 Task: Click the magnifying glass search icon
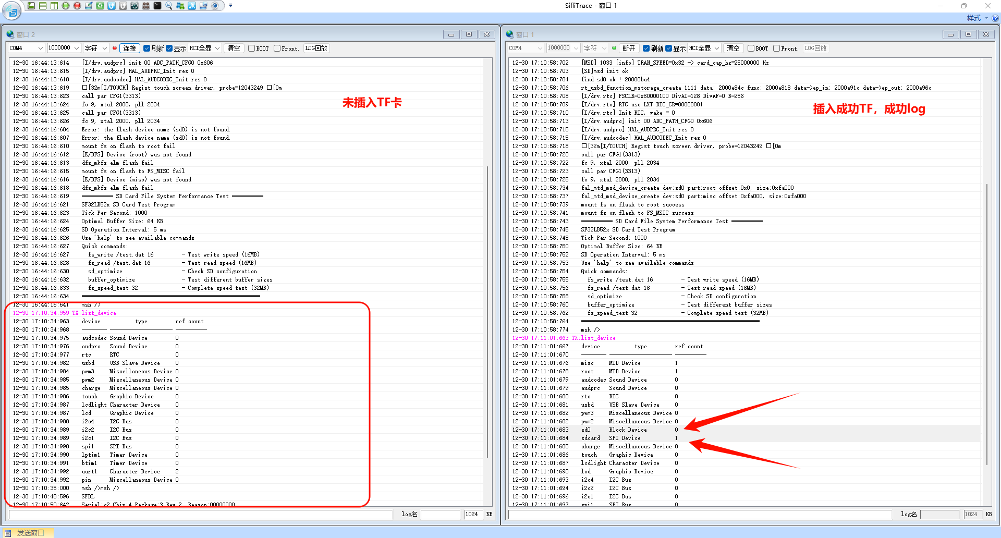(x=169, y=6)
